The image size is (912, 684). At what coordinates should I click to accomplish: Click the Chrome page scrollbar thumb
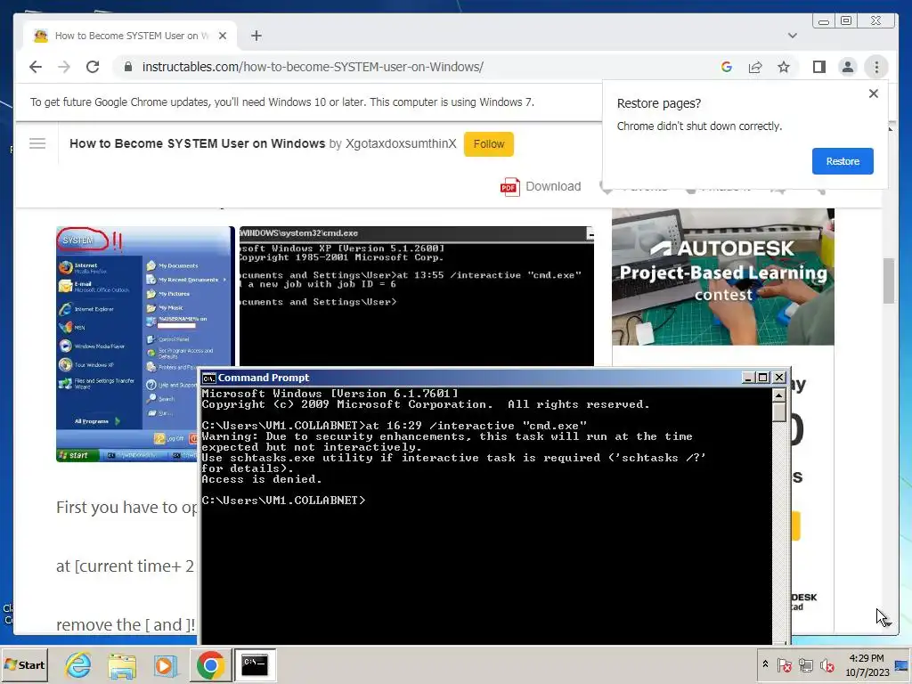click(x=888, y=281)
